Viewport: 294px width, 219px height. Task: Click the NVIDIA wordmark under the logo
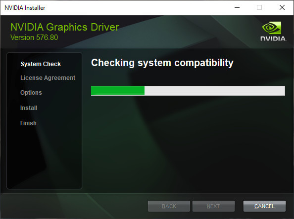point(273,38)
